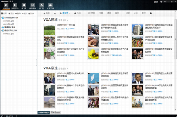Open the Capitol dome thumbnail
Image resolution: width=177 pixels, height=117 pixels.
[x=50, y=102]
